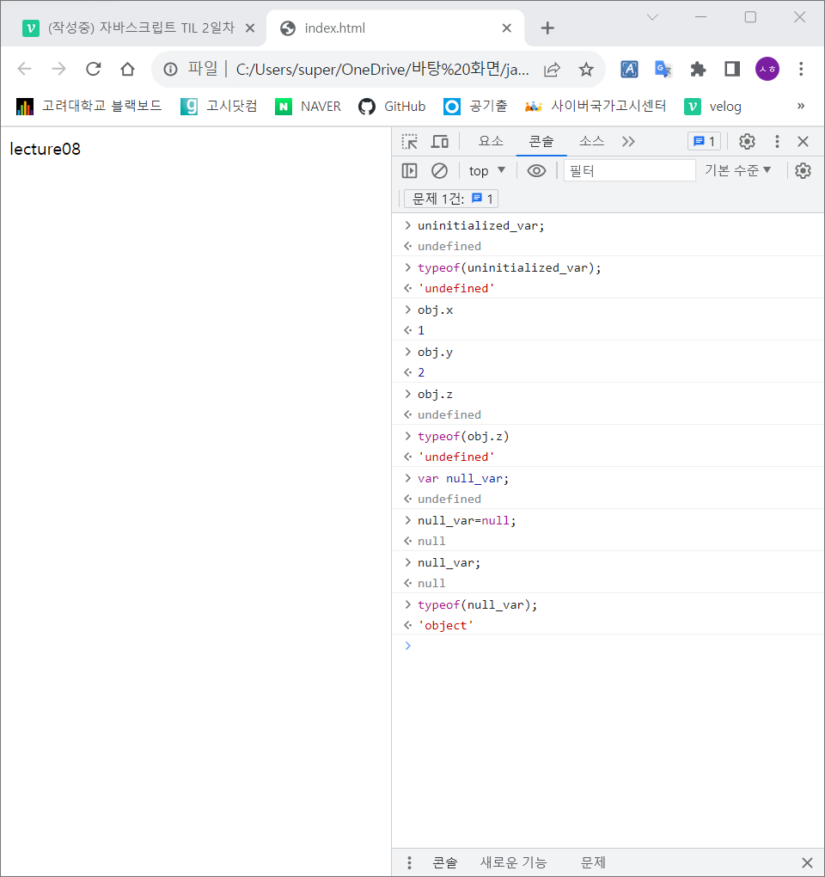
Task: View site info icon in address bar
Action: (x=170, y=69)
